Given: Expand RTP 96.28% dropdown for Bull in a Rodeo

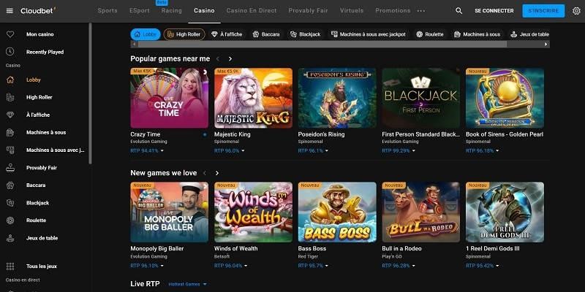Looking at the screenshot, I should tap(399, 266).
